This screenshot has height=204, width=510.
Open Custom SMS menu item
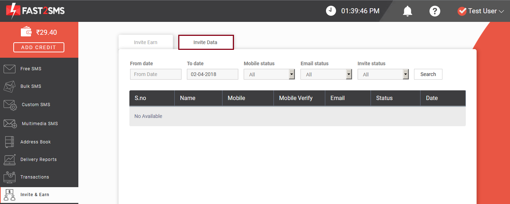(x=39, y=105)
